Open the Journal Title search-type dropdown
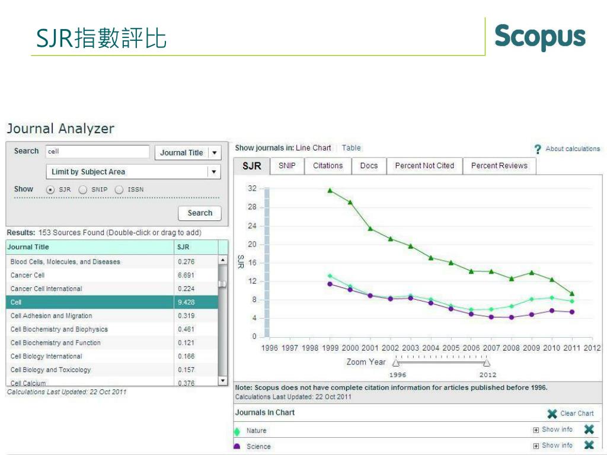607x455 pixels. coord(188,153)
